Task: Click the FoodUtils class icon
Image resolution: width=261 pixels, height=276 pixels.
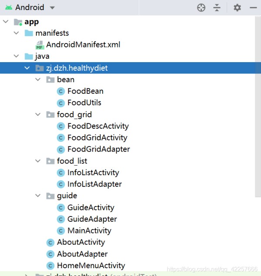Action: 61,103
